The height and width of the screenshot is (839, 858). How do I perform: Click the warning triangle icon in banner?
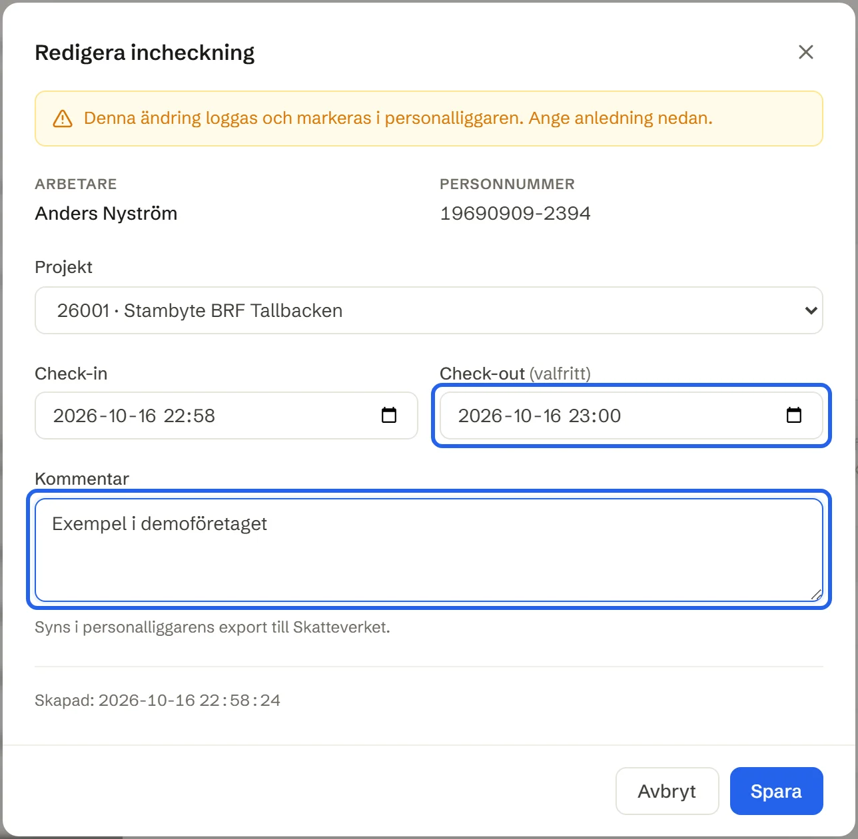click(x=63, y=119)
